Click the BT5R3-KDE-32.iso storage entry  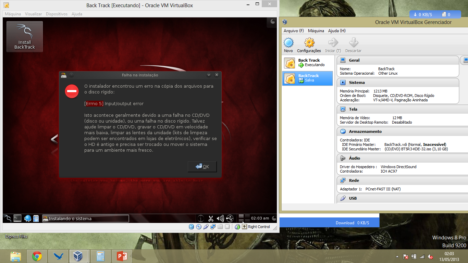416,149
